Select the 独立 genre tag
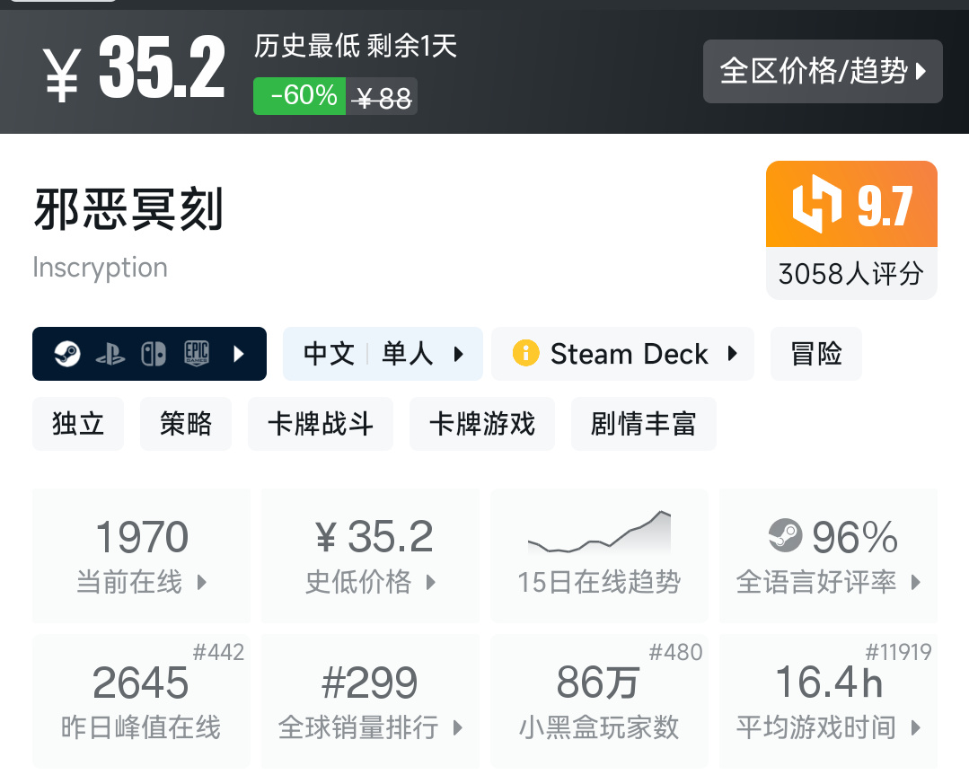Image resolution: width=969 pixels, height=775 pixels. 78,424
